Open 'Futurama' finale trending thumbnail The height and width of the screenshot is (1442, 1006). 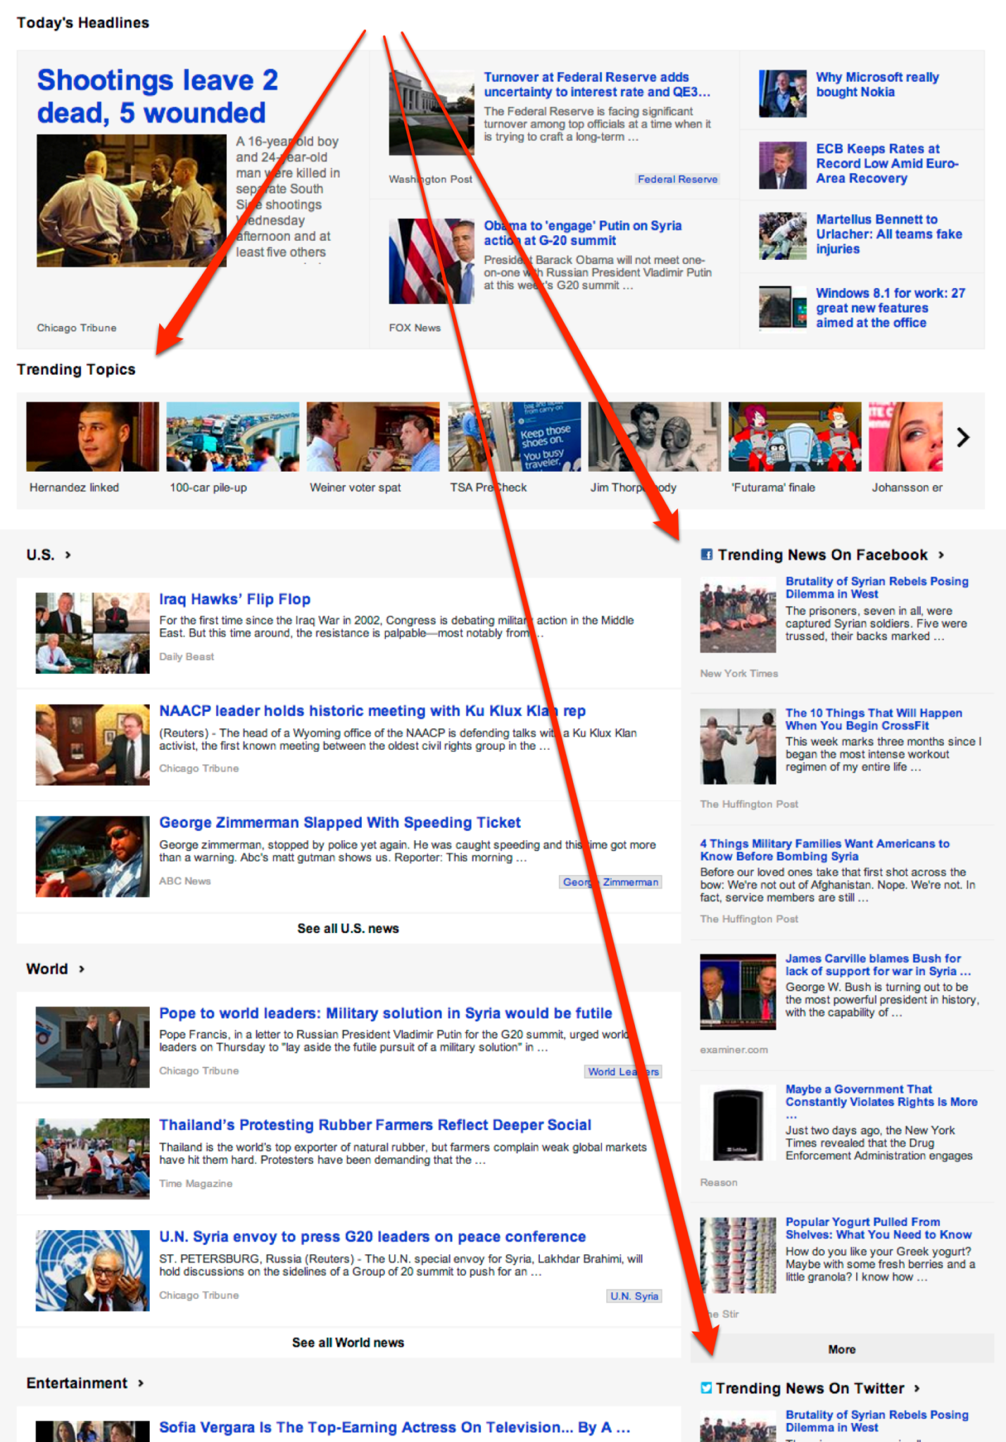(x=794, y=437)
